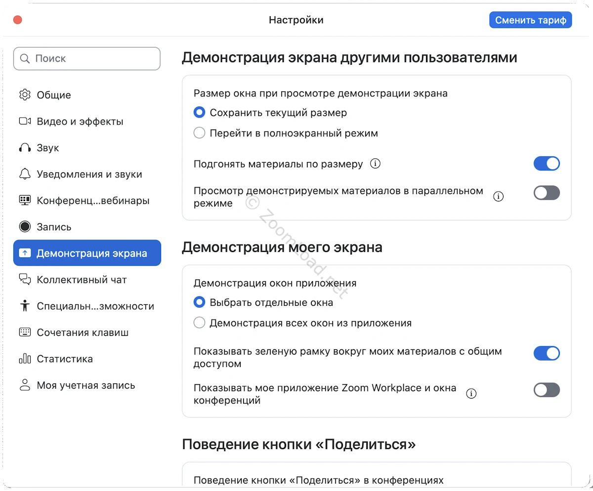
Task: Turn off the зеленую рамку toggle
Action: [x=547, y=353]
